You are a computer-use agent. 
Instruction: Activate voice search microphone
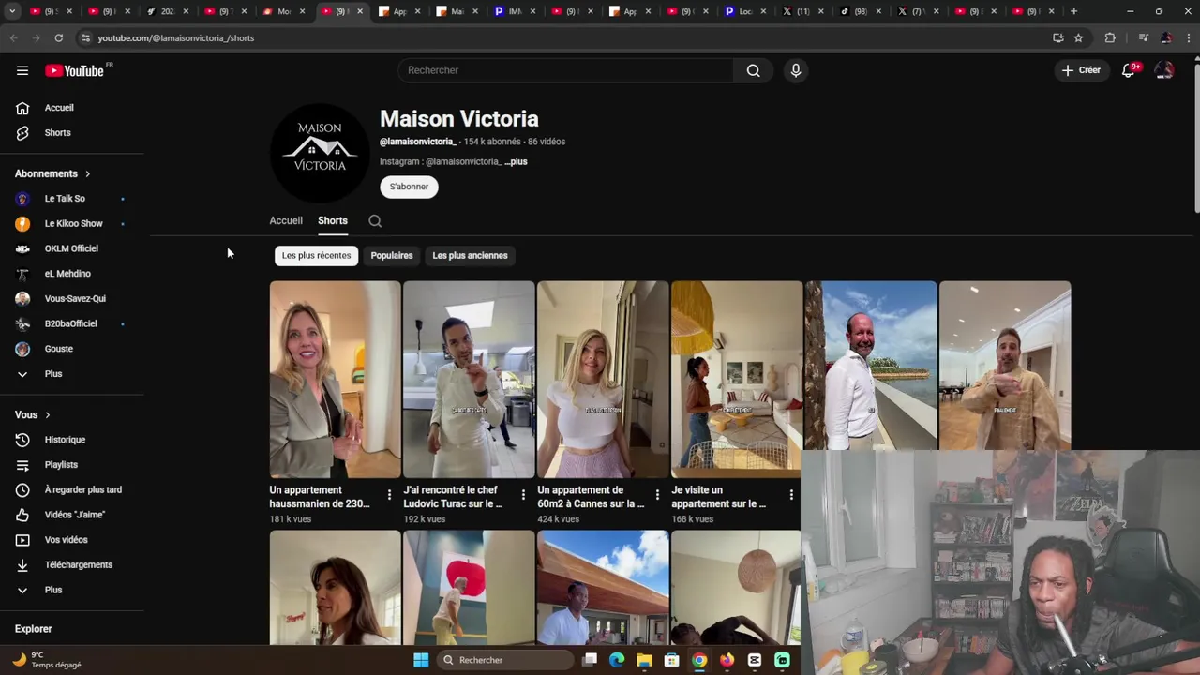796,70
